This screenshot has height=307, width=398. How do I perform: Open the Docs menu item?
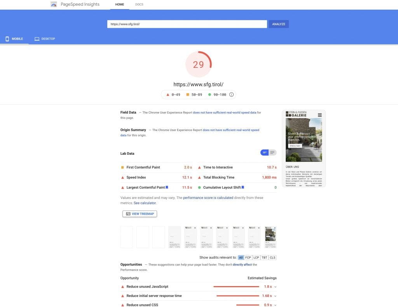point(139,5)
